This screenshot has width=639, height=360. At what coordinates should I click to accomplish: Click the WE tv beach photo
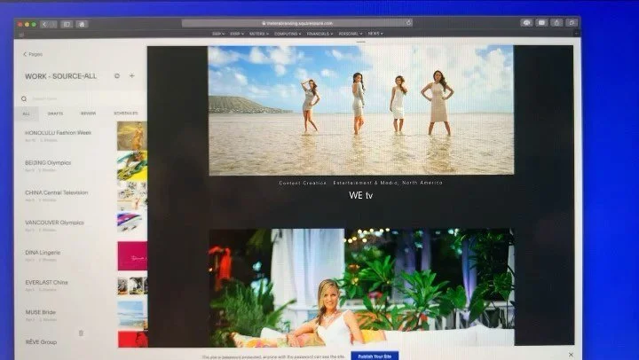361,110
